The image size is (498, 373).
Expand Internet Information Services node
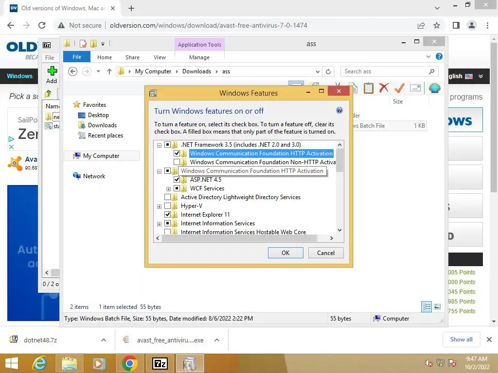point(159,224)
